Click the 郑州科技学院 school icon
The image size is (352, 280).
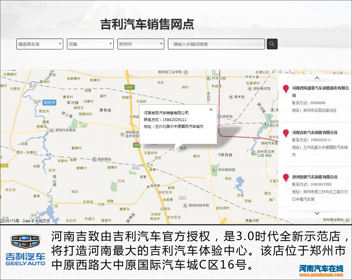tap(185, 206)
